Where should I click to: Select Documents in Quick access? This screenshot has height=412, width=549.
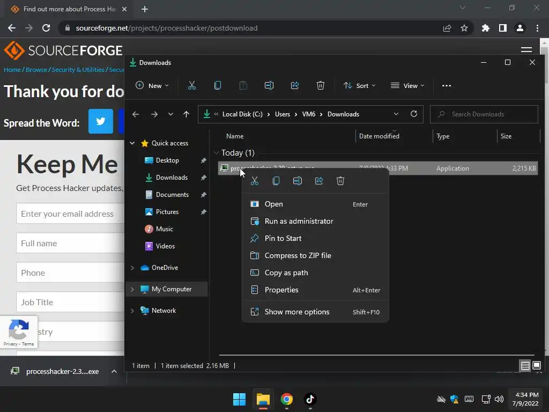(172, 194)
